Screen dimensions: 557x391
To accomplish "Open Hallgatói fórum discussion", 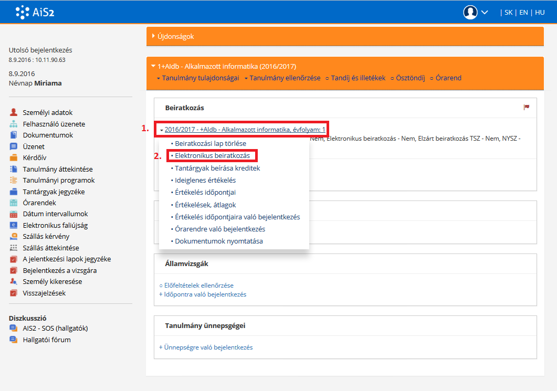I will tap(46, 340).
